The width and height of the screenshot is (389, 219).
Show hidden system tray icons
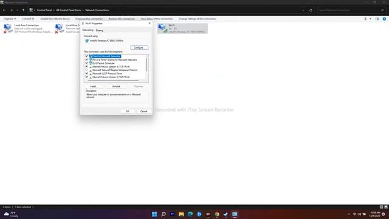348,214
